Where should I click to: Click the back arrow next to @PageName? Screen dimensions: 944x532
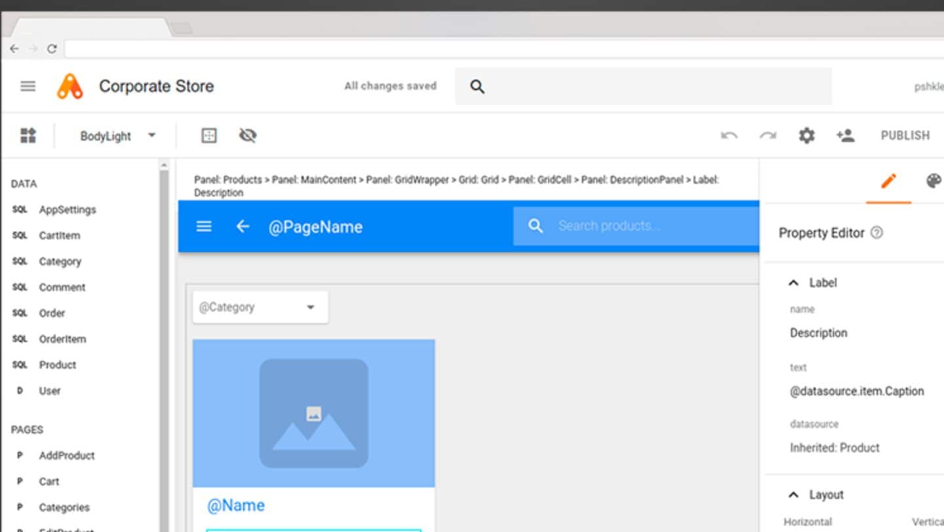[243, 226]
